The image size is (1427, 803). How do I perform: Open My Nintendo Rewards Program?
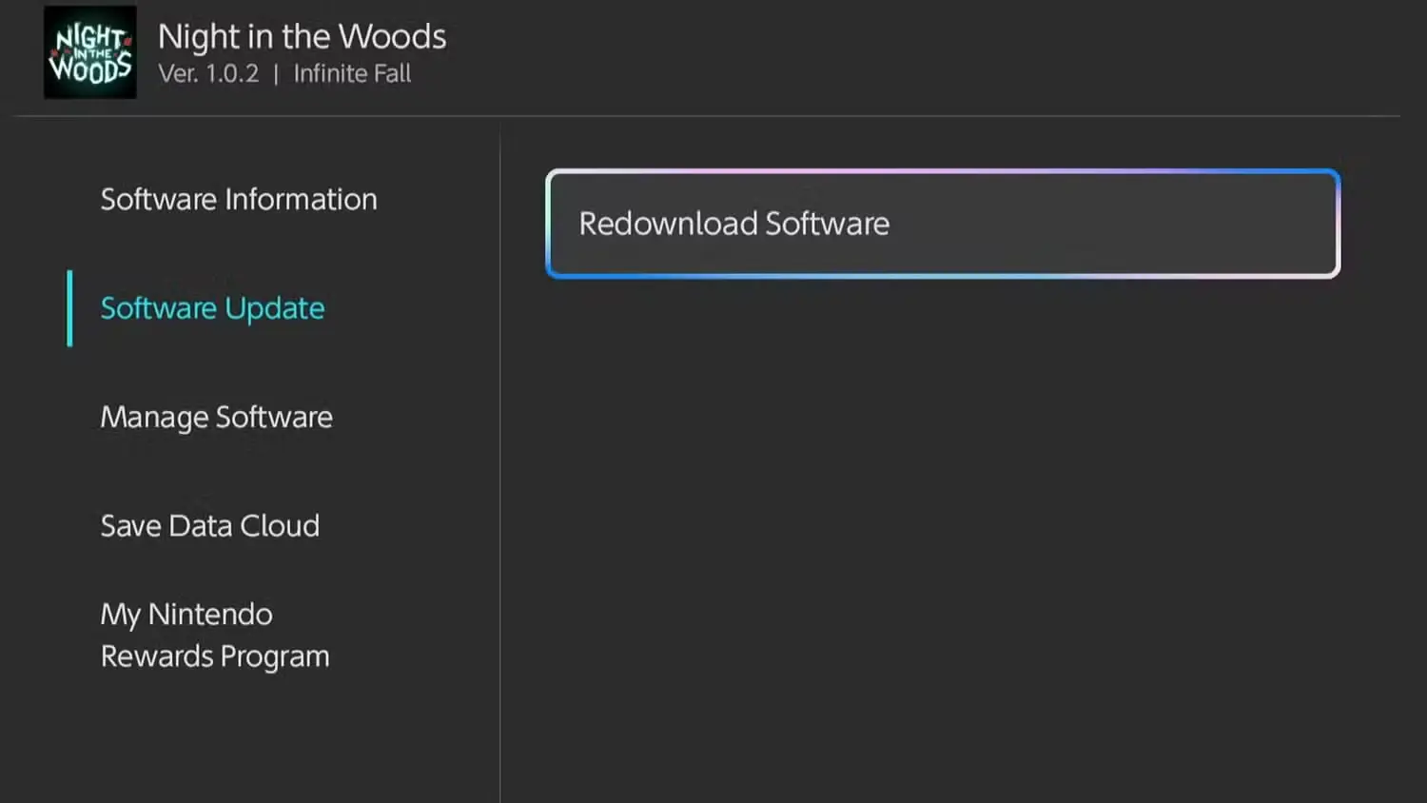215,635
